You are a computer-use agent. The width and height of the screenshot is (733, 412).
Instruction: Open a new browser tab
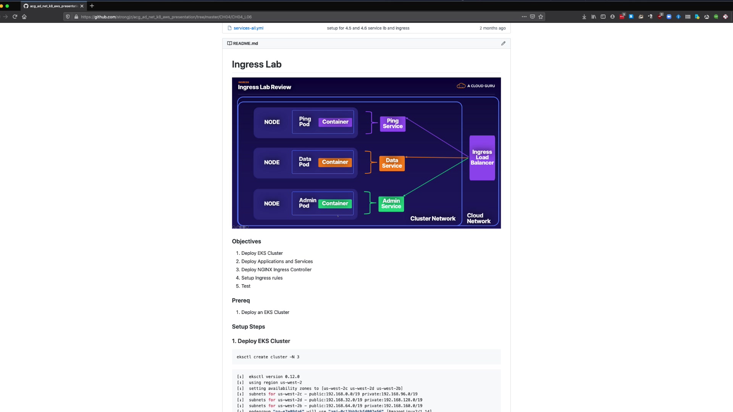[92, 6]
